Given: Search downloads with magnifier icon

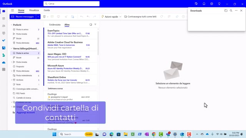Looking at the screenshot, I should pyautogui.click(x=231, y=11).
